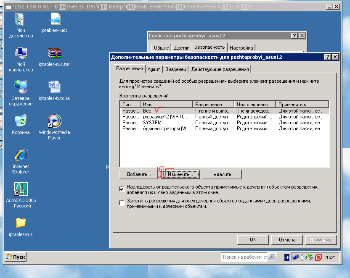Open the Корзина recycle bin icon
This screenshot has width=350, height=278.
coord(21,121)
